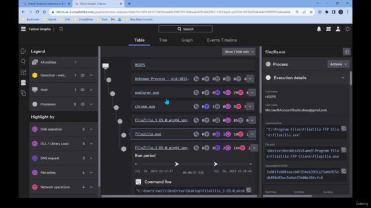Screen dimensions: 371x208
Task: Copy the Command line value in details panel
Action: tap(344, 128)
